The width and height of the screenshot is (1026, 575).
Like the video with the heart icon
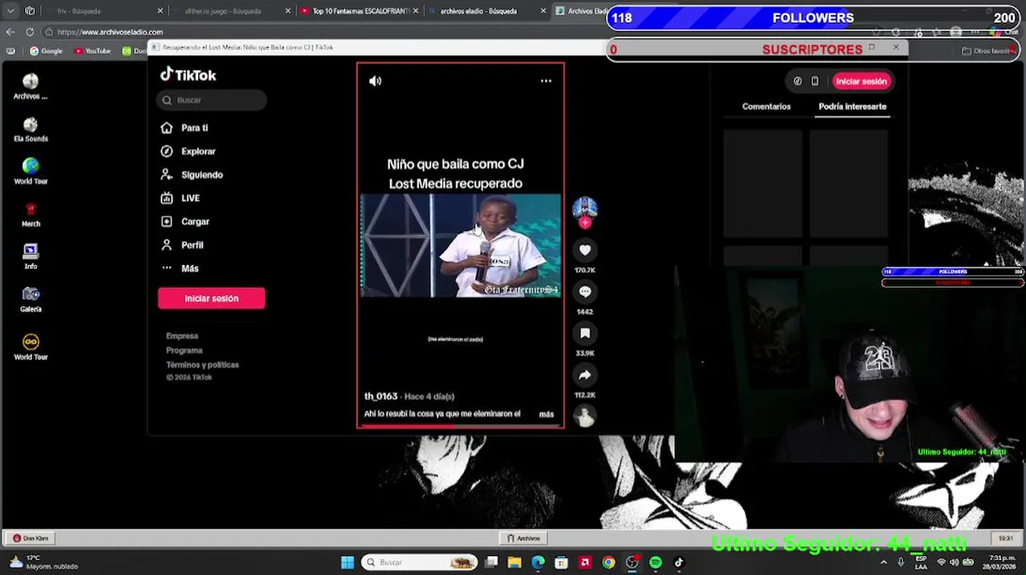coord(585,250)
